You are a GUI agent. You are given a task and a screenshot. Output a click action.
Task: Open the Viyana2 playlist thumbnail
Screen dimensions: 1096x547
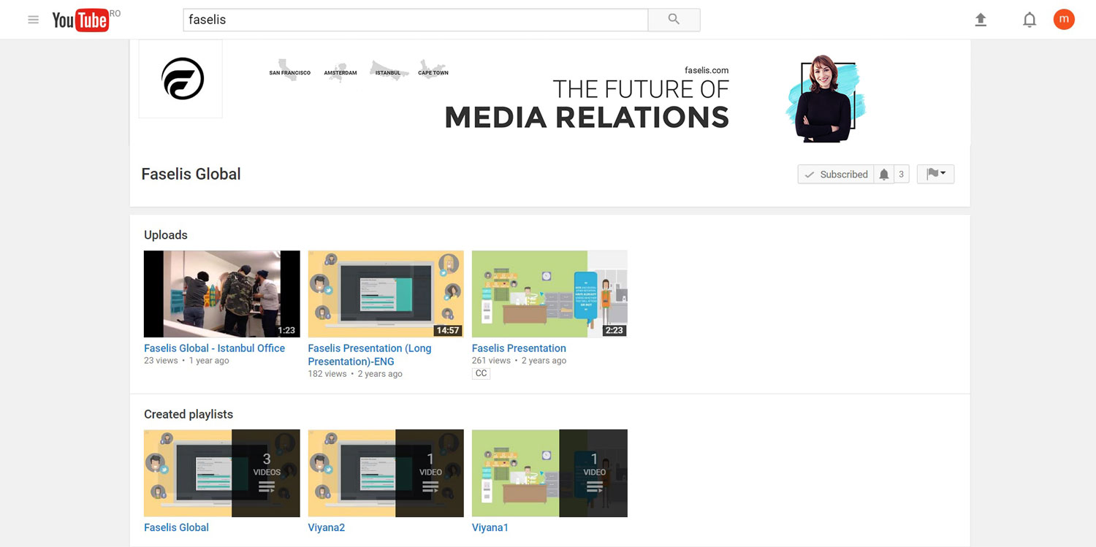tap(386, 473)
